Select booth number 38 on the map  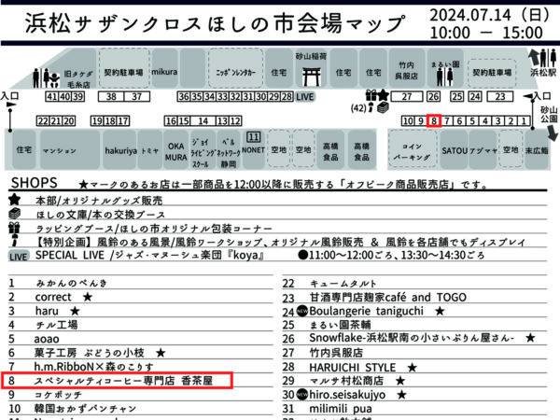(x=111, y=97)
